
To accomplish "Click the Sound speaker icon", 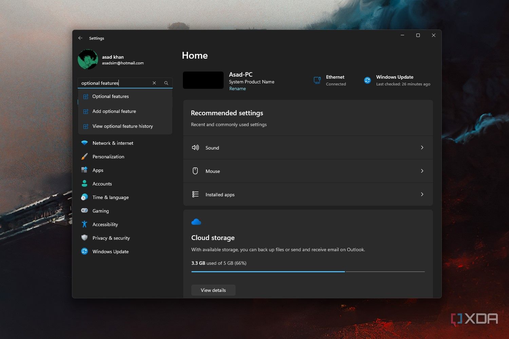I will click(x=195, y=147).
